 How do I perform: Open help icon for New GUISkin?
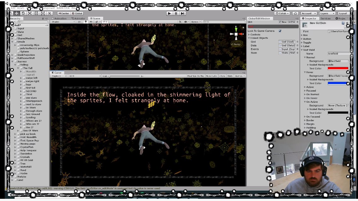click(343, 23)
